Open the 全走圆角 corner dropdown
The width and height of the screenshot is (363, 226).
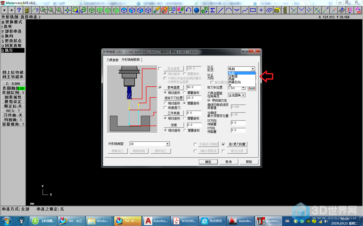243,95
